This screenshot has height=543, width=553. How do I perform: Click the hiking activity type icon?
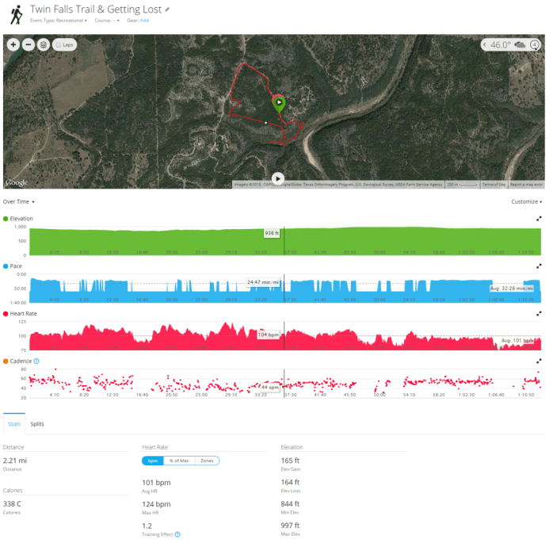pos(15,14)
